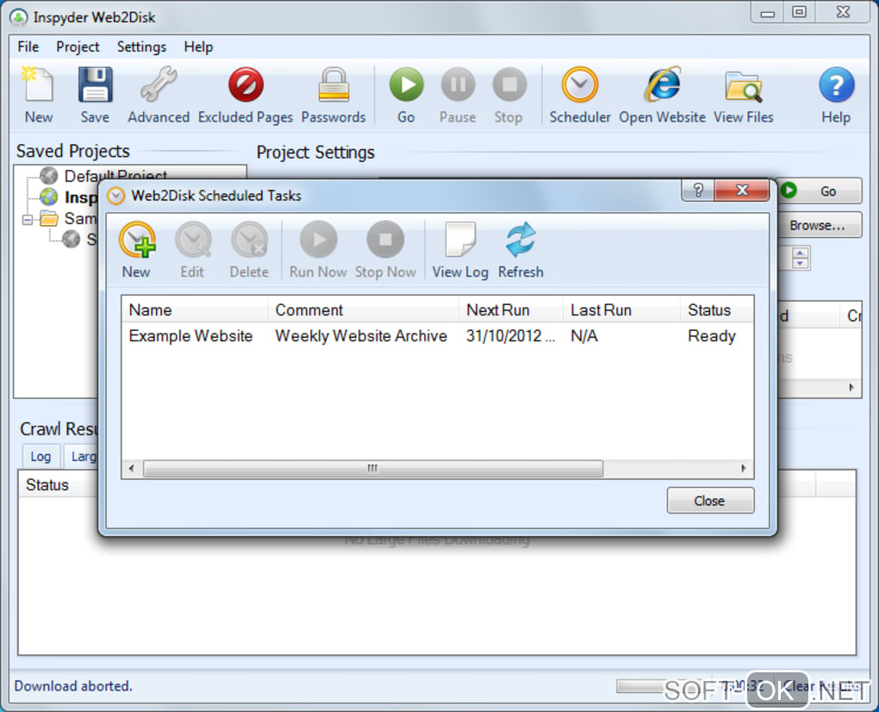
Task: Open the File menu
Action: (x=28, y=47)
